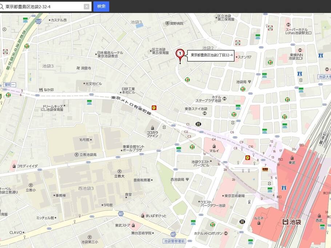Click the 9号館 building label

click(x=108, y=205)
